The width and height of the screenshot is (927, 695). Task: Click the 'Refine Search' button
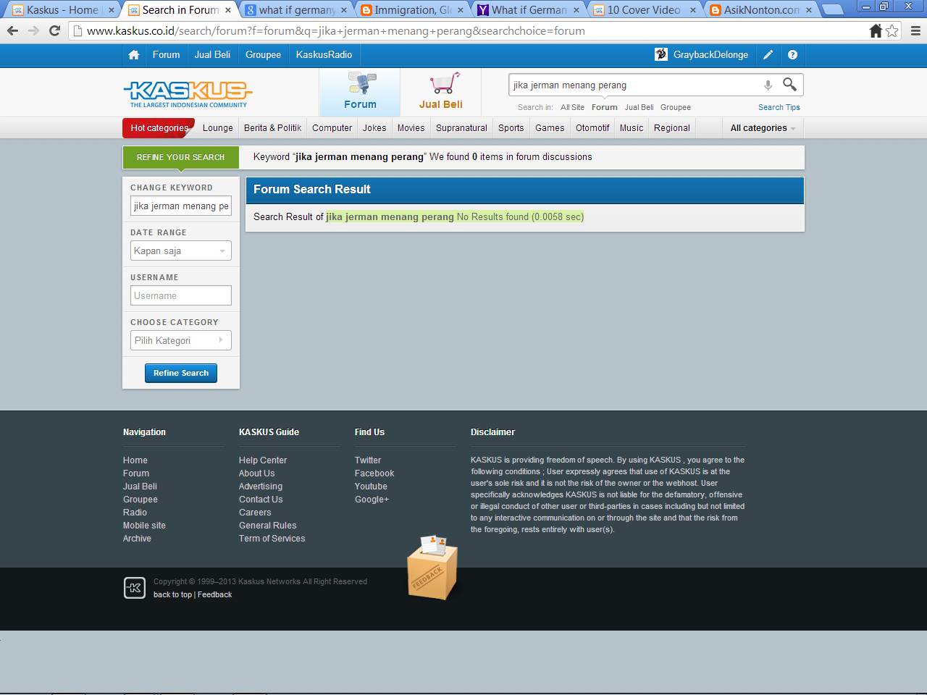[x=181, y=373]
